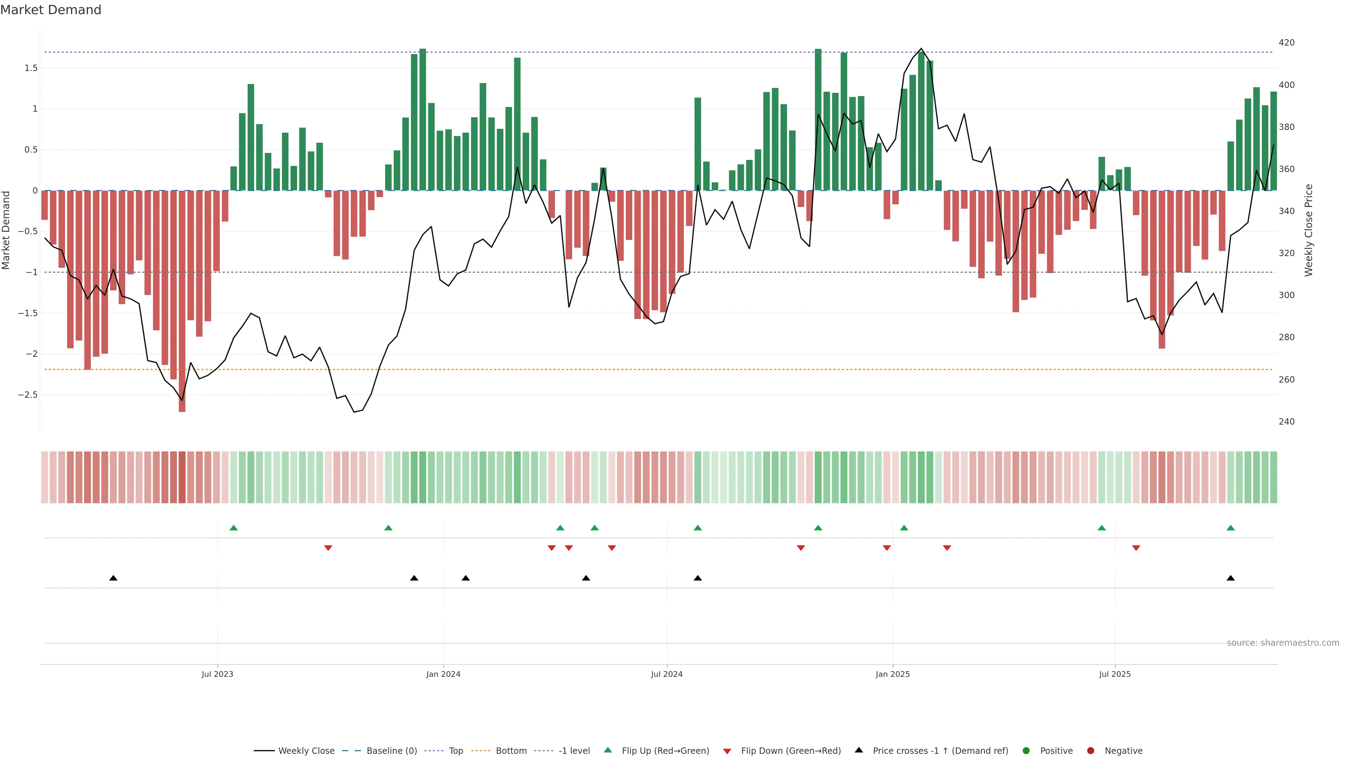1357x763 pixels.
Task: Click the Negative red dot legend
Action: coord(1091,751)
